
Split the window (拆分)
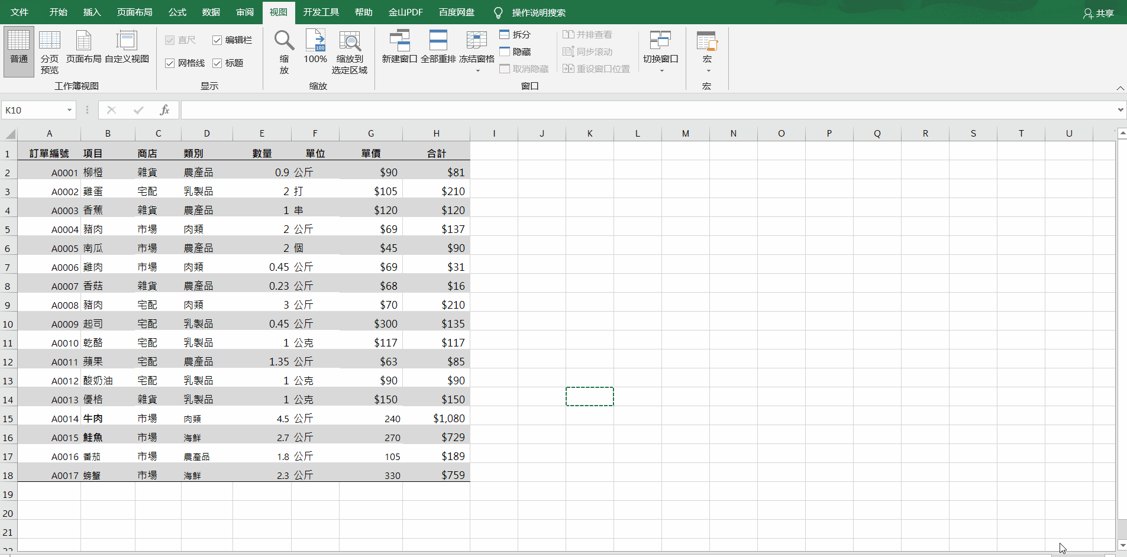(515, 34)
